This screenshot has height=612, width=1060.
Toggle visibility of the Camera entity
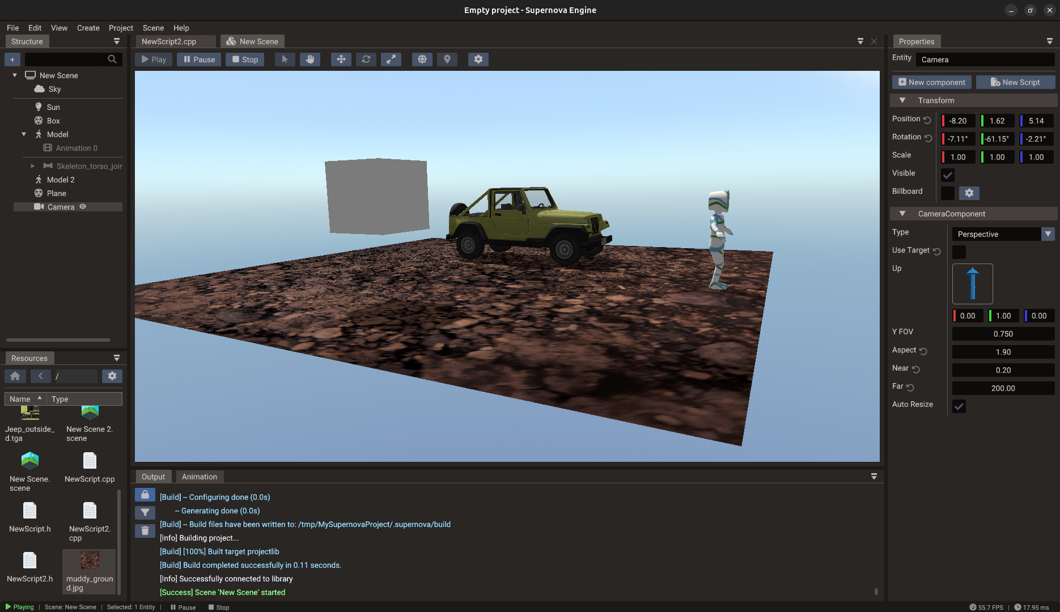click(x=83, y=206)
